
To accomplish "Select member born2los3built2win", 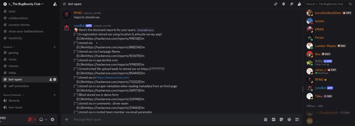I will (x=330, y=13).
